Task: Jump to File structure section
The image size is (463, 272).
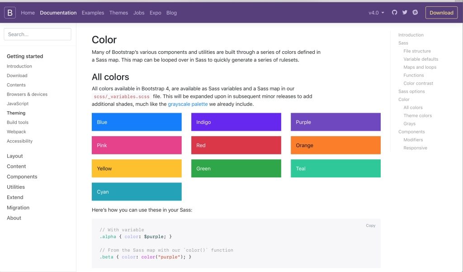Action: pos(417,51)
